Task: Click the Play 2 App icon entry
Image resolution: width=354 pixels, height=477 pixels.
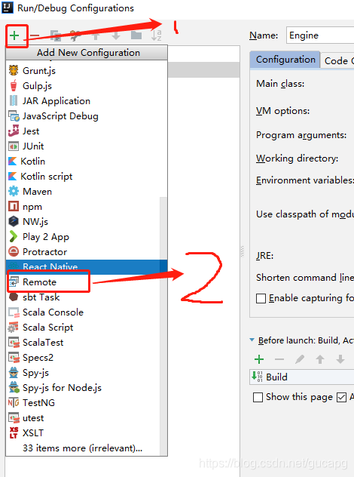Action: (x=14, y=237)
